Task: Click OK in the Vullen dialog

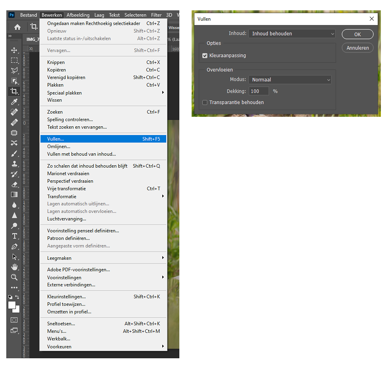Action: pyautogui.click(x=357, y=35)
